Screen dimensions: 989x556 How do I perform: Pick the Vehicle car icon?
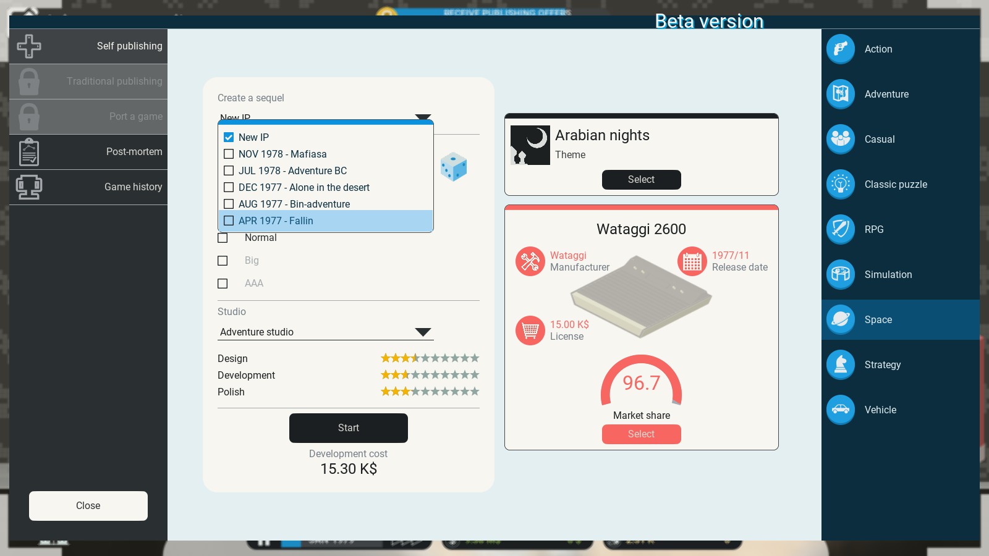coord(841,410)
